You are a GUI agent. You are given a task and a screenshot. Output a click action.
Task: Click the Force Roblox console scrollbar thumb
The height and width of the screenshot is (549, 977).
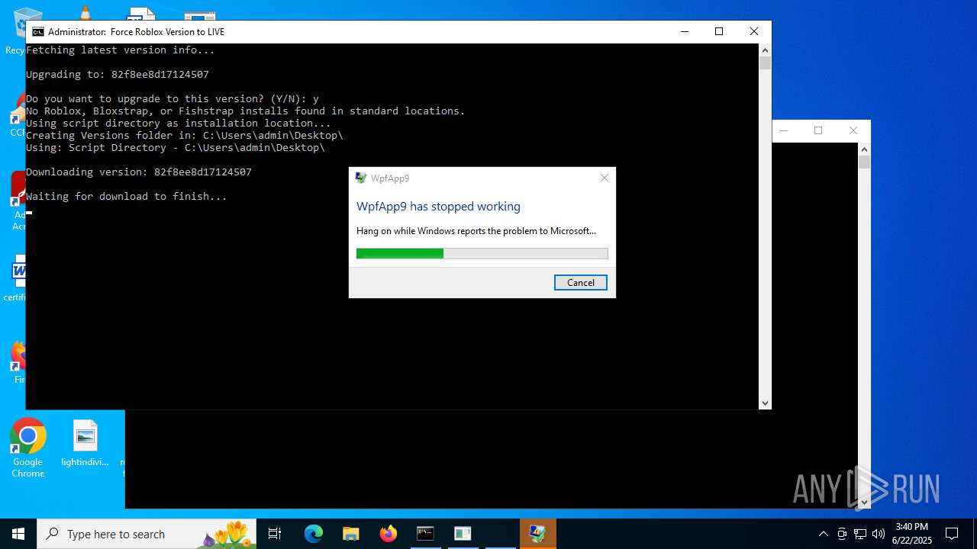[x=765, y=63]
